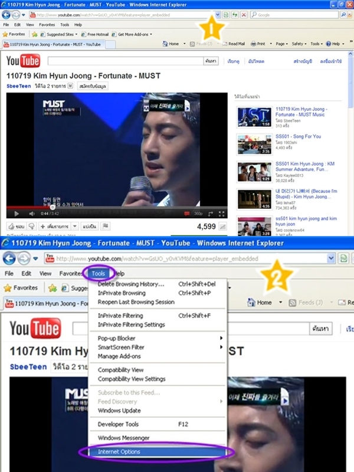Expand Tools dropdown in upper command bar

click(317, 44)
